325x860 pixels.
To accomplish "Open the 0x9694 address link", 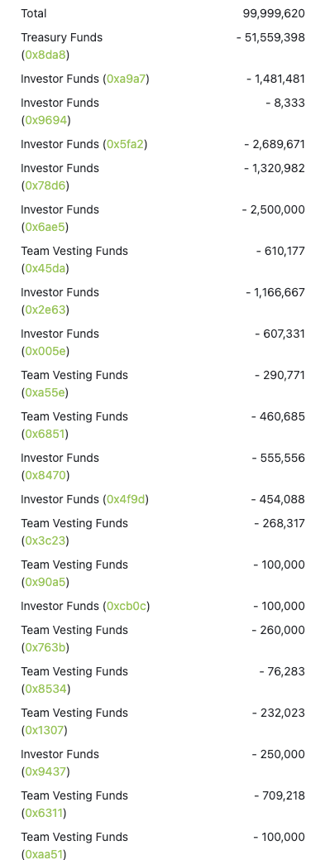I will coord(46,120).
